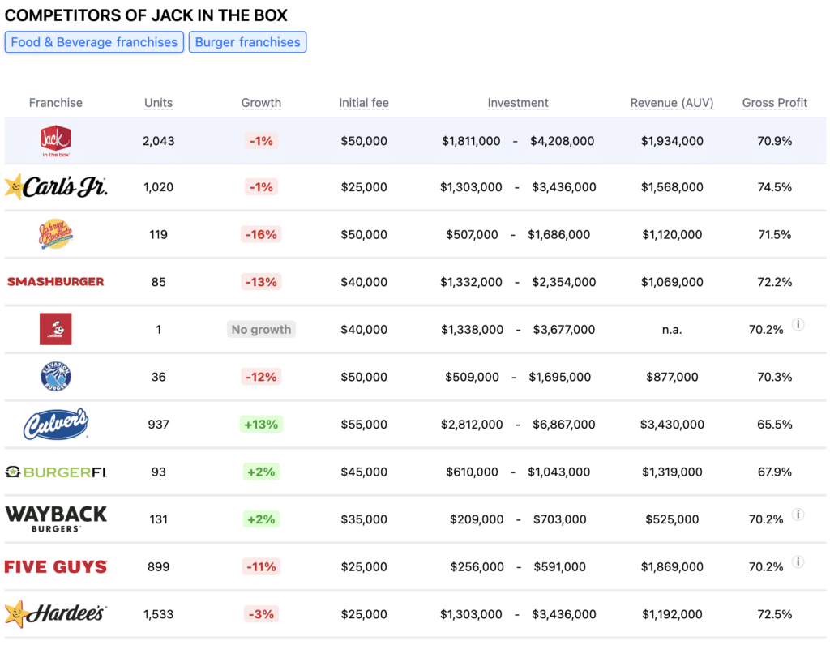Screen dimensions: 830x649
Task: Click the Jack in the Box logo
Action: (x=56, y=141)
